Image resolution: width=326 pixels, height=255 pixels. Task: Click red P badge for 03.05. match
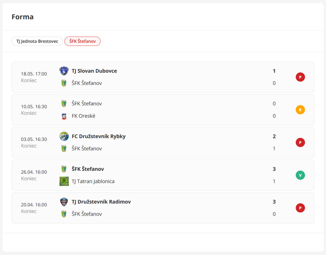pyautogui.click(x=300, y=143)
